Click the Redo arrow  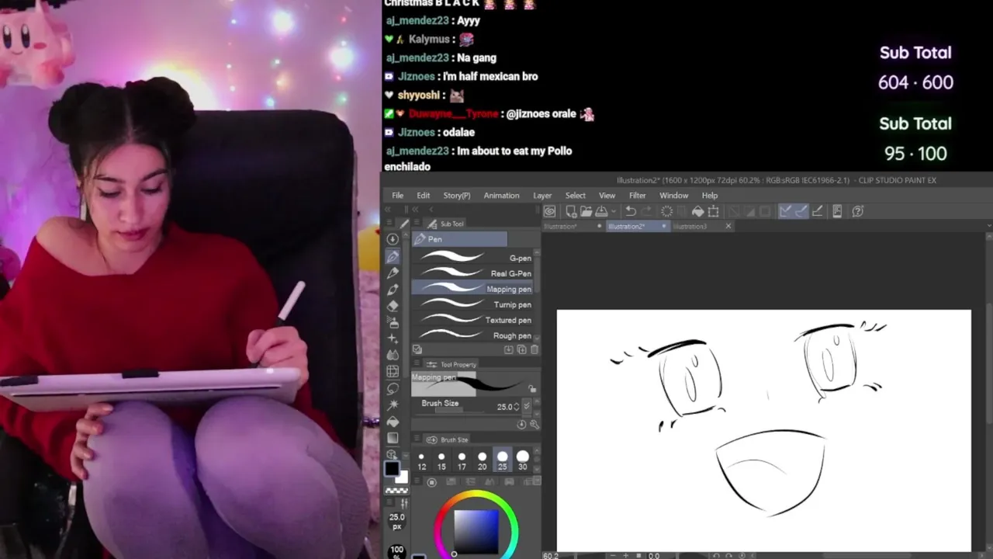click(646, 211)
